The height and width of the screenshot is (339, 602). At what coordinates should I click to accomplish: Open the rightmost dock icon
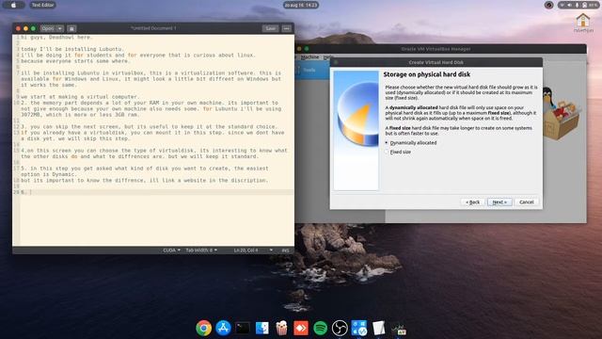399,329
